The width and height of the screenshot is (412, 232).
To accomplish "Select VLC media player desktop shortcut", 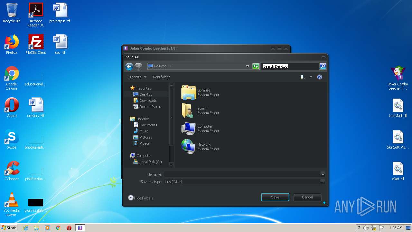I will point(12,205).
